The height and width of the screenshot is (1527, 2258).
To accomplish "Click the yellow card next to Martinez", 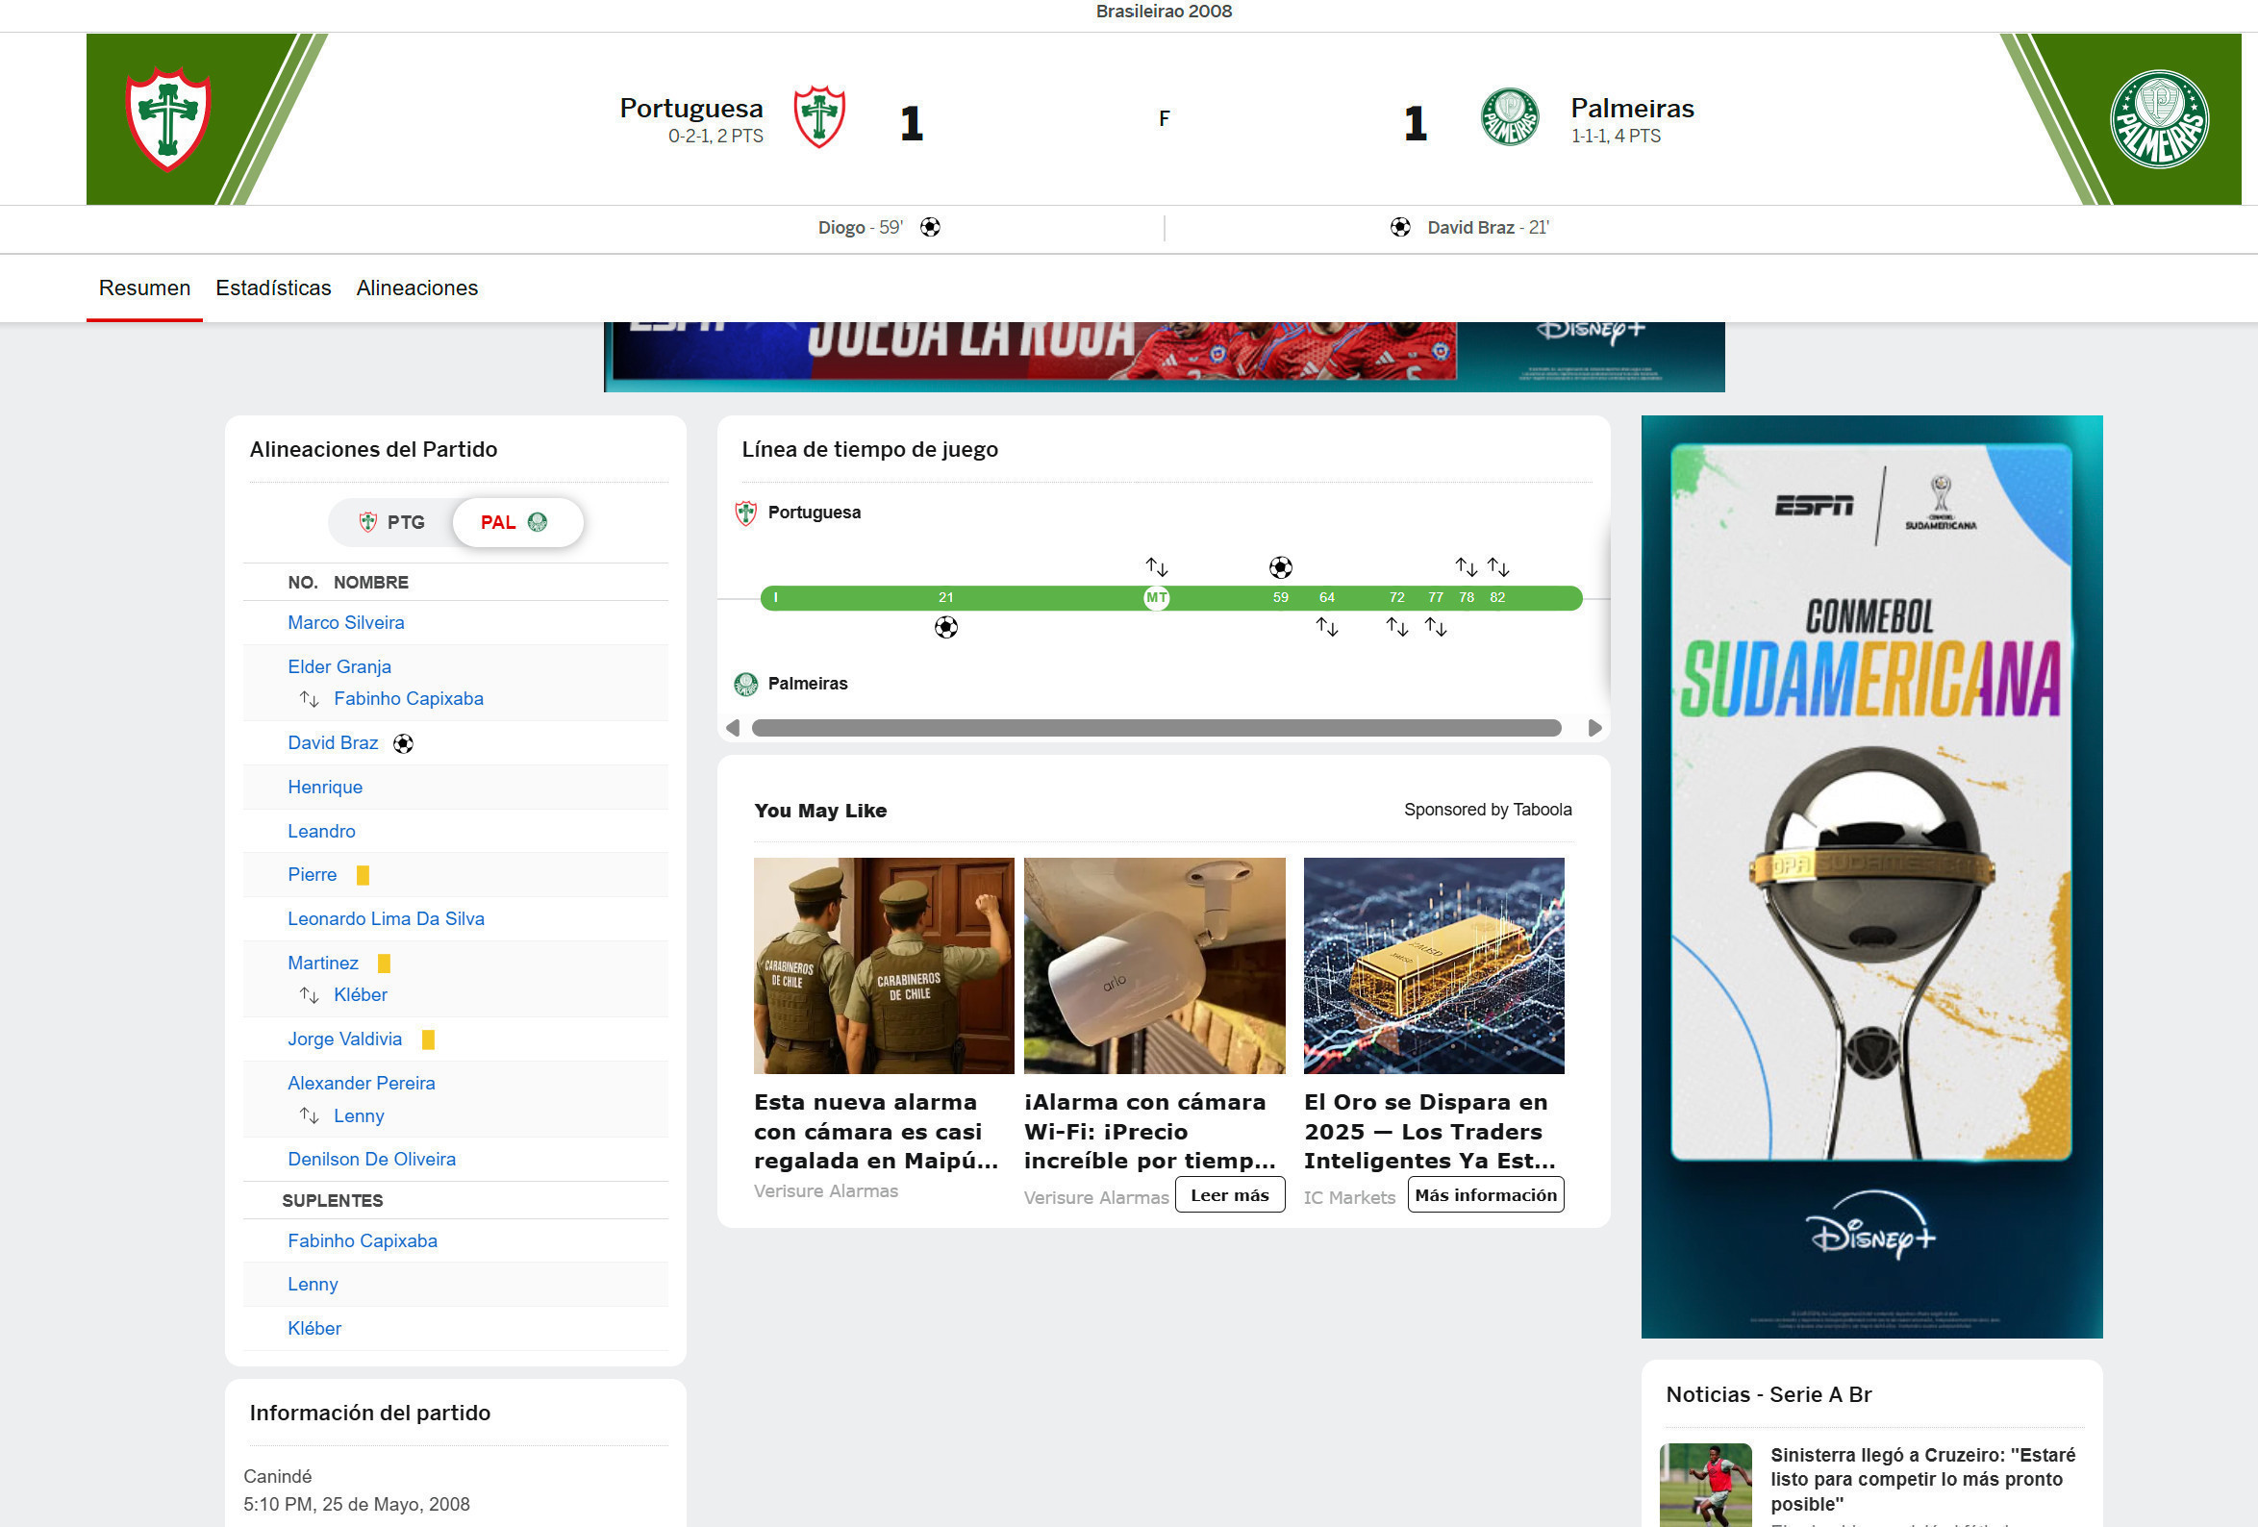I will click(384, 964).
